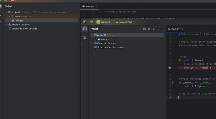Click green run arrow in gutter
Viewport: 216px width, 119px height.
[x=173, y=83]
